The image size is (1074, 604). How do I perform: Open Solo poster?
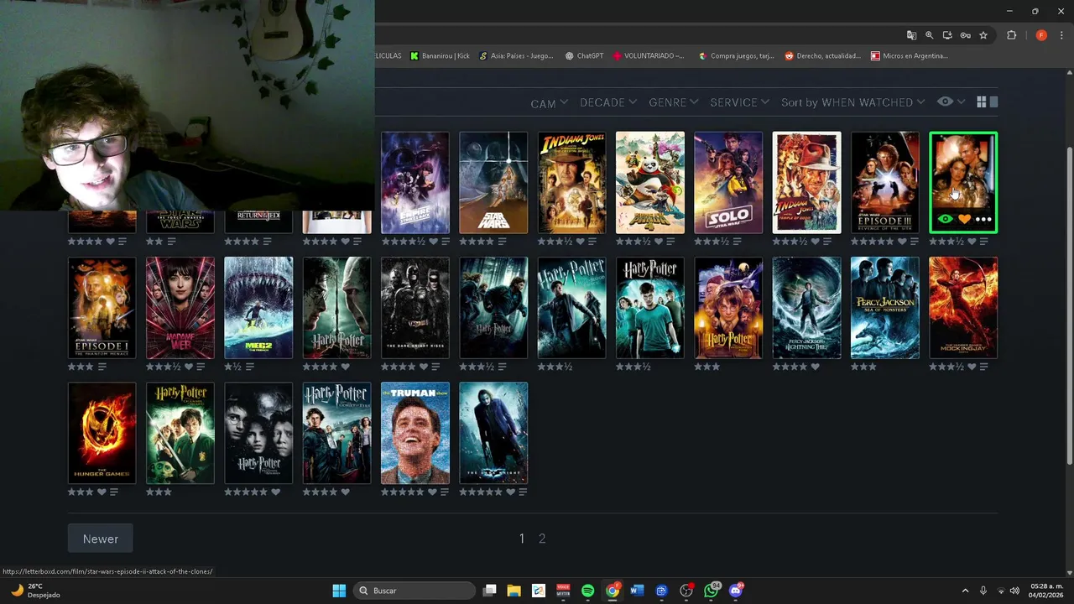pyautogui.click(x=728, y=182)
